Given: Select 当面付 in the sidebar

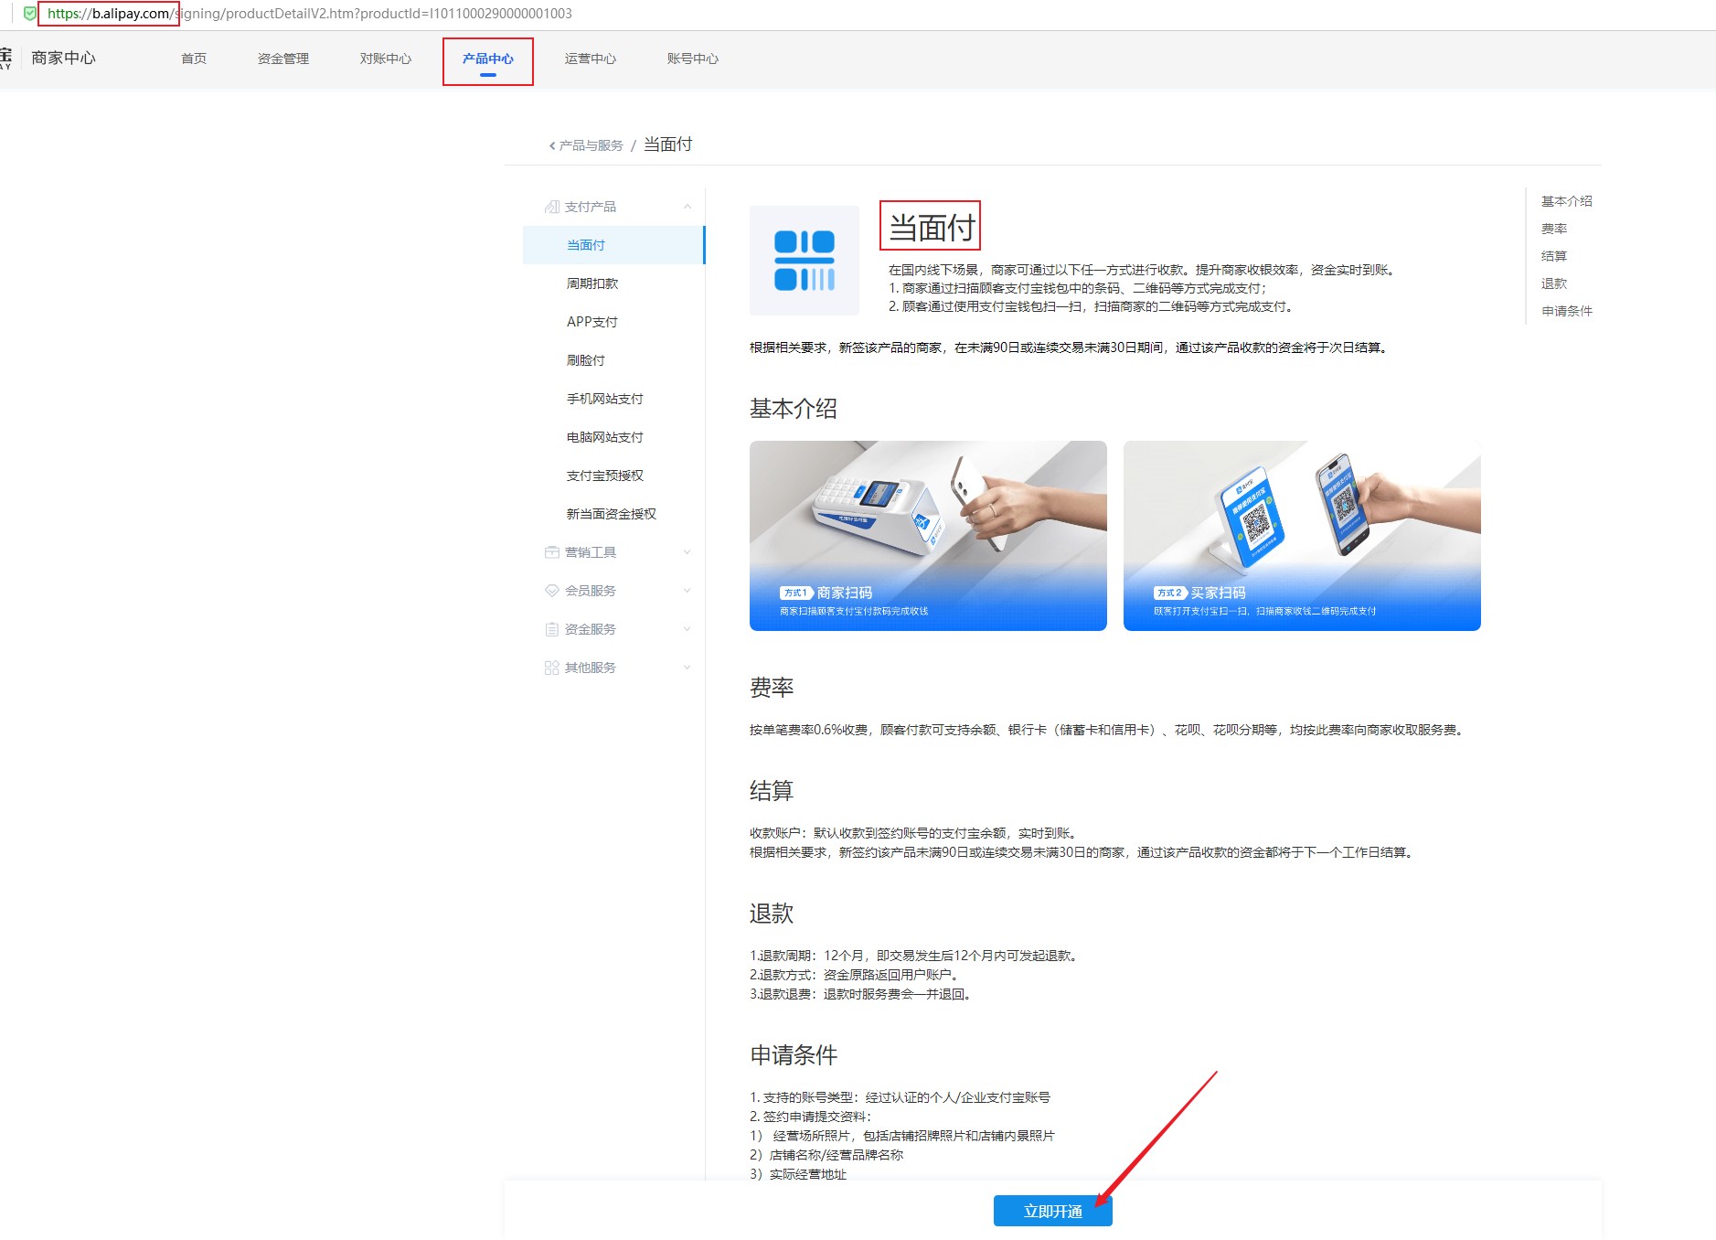Looking at the screenshot, I should tap(613, 245).
